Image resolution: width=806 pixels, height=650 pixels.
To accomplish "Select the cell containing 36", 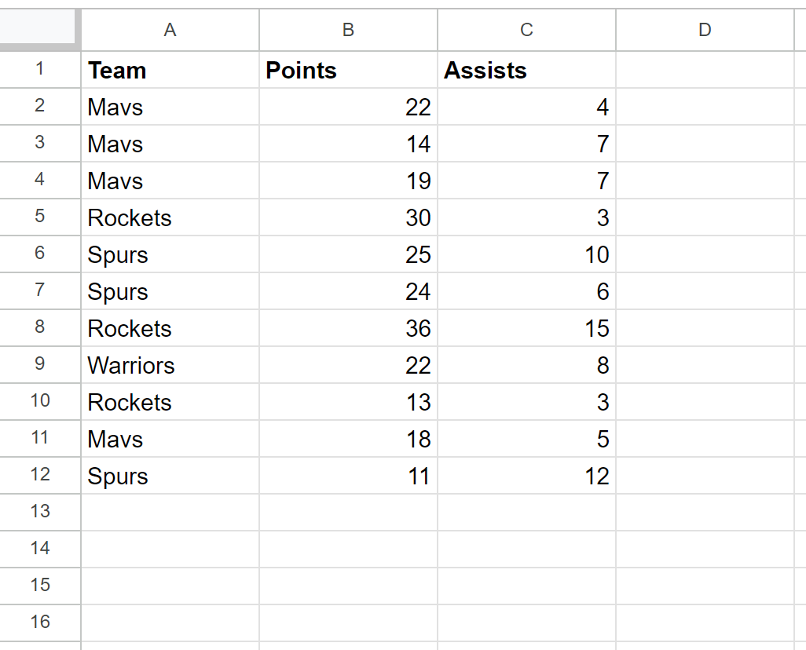I will coord(349,328).
